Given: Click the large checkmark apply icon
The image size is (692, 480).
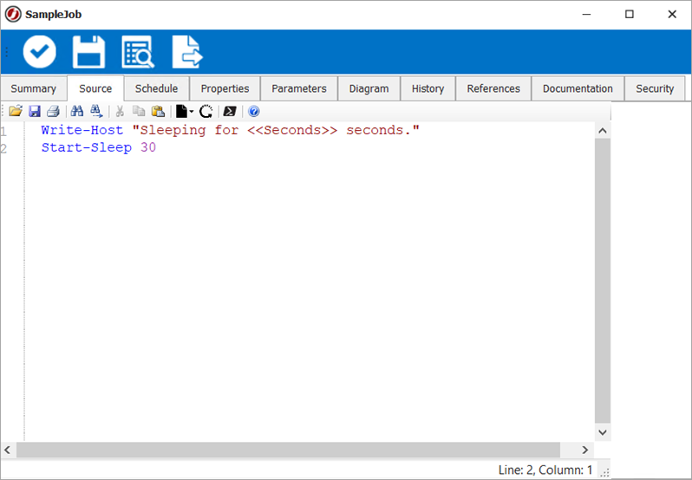Looking at the screenshot, I should (40, 52).
